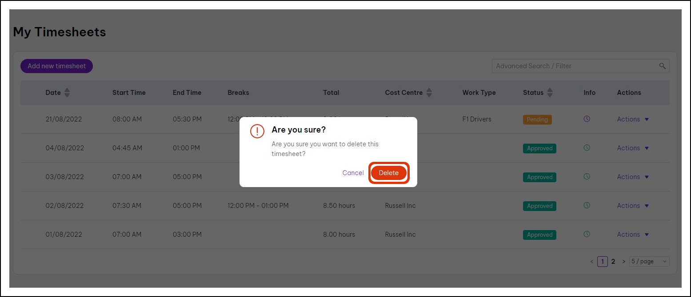The width and height of the screenshot is (691, 297).
Task: Sort by Date column arrows
Action: tap(67, 93)
